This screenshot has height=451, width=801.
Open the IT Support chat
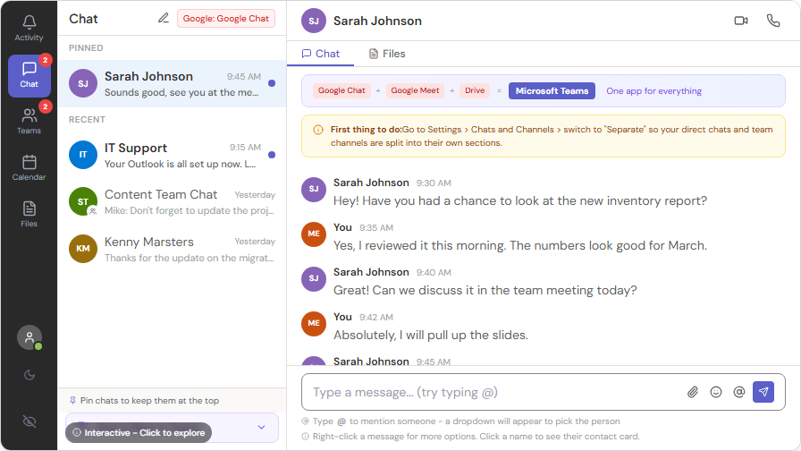click(x=173, y=155)
